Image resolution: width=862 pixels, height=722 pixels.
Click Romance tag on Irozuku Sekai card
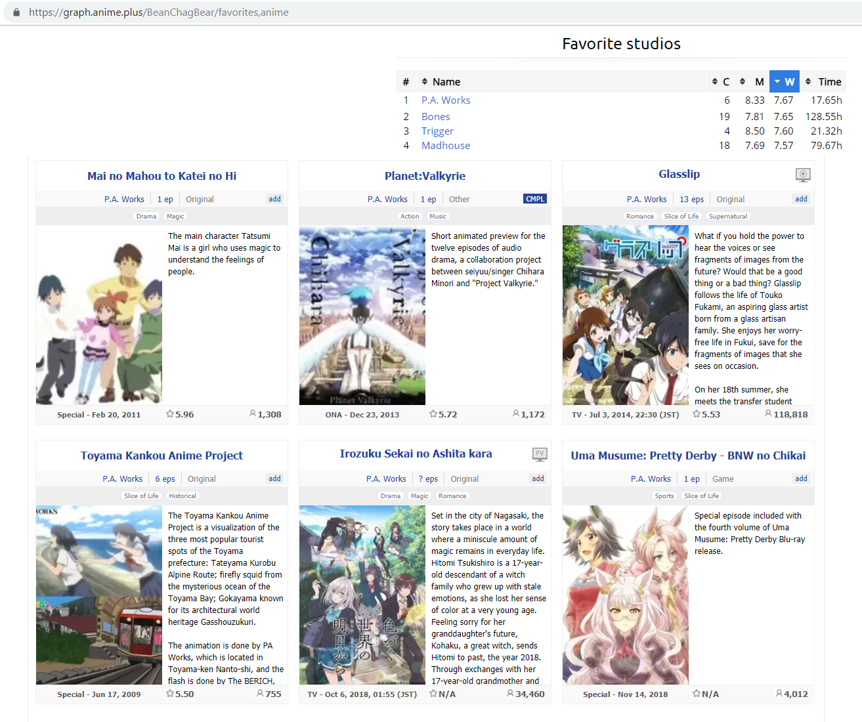[452, 496]
